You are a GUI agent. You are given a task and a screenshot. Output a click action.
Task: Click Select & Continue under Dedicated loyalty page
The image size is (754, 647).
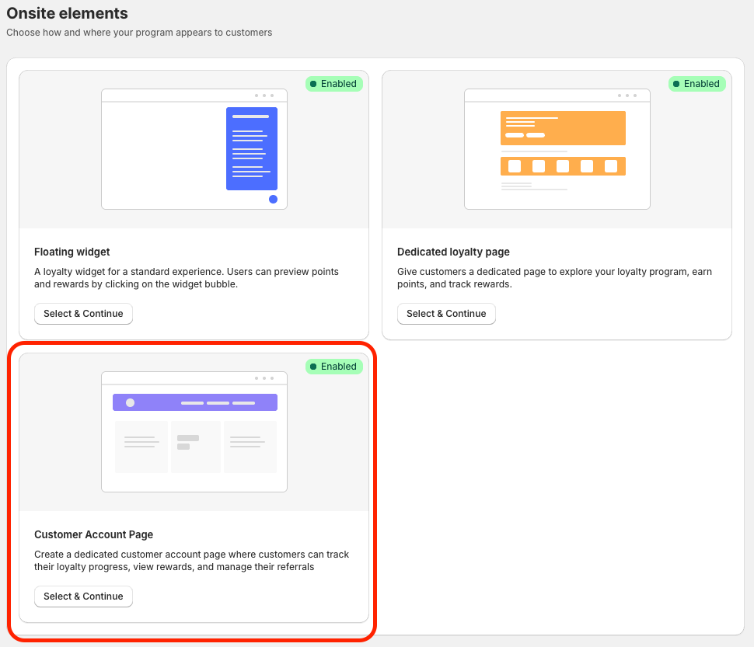point(446,314)
